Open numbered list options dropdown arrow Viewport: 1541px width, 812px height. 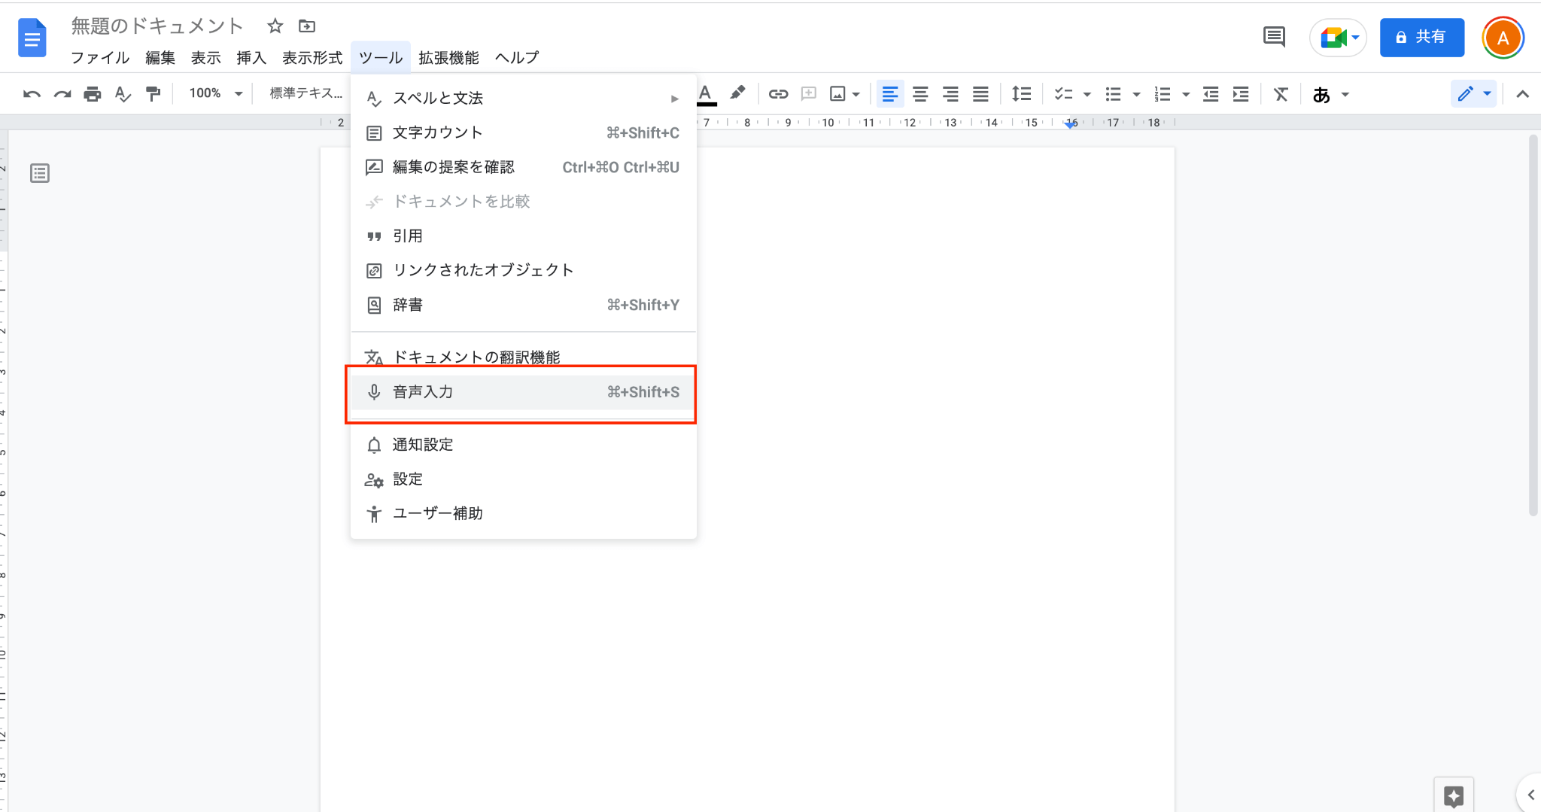click(1186, 95)
